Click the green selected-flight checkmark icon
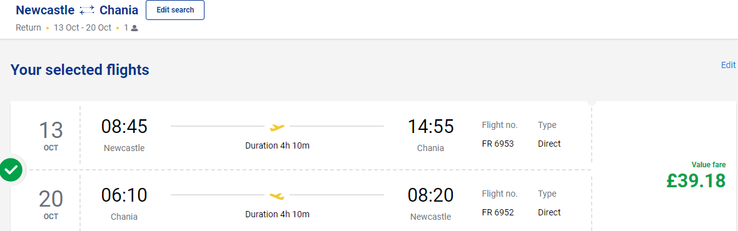The height and width of the screenshot is (231, 738). [x=11, y=170]
